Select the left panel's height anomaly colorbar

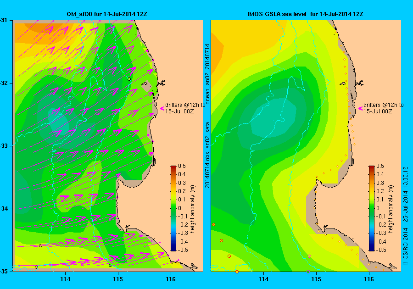173,208
